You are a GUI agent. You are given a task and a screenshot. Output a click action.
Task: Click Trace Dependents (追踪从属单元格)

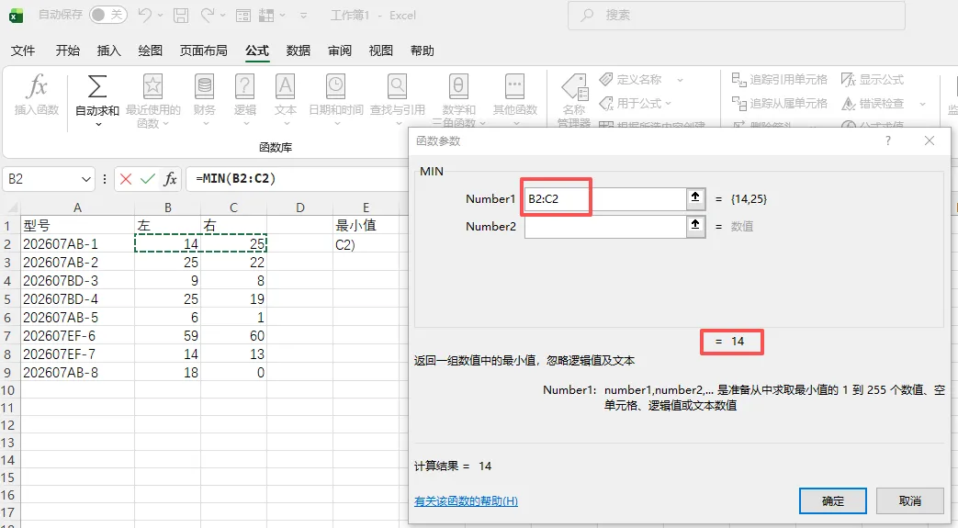tap(780, 103)
